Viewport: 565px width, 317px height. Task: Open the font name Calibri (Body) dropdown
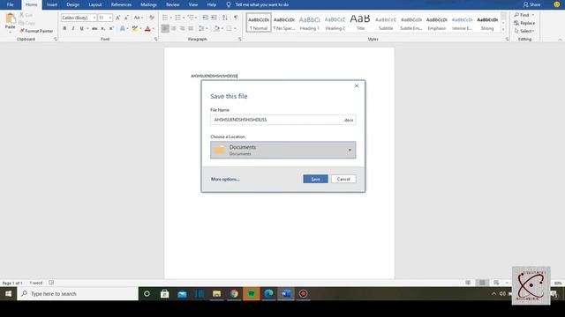coord(94,18)
